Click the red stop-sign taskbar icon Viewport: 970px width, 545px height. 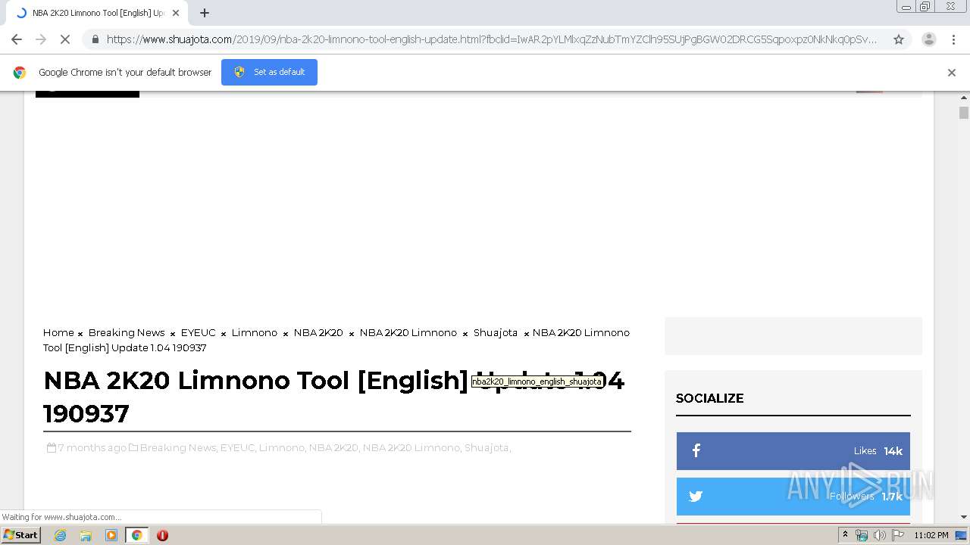pos(162,535)
